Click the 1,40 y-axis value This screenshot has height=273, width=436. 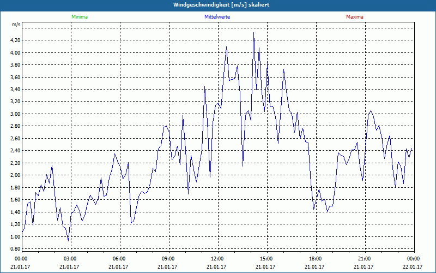[15, 212]
